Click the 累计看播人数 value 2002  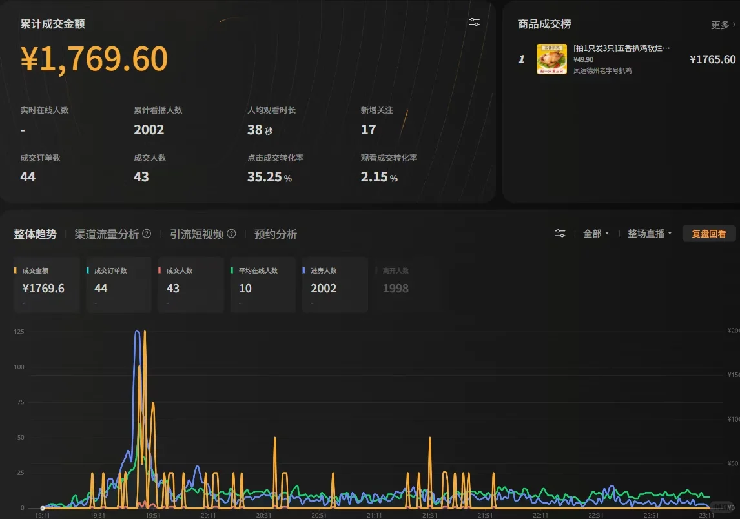click(149, 130)
